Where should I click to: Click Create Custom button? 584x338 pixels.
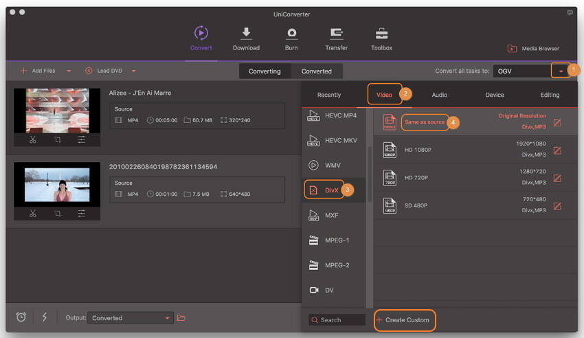tap(404, 320)
